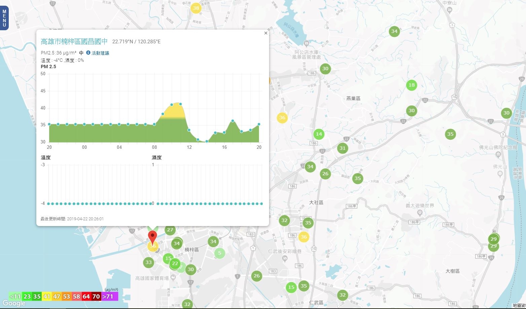Close the 國昌國中 station popup
The image size is (526, 309).
(x=266, y=33)
